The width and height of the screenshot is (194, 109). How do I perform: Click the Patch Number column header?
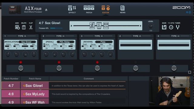[11, 79]
